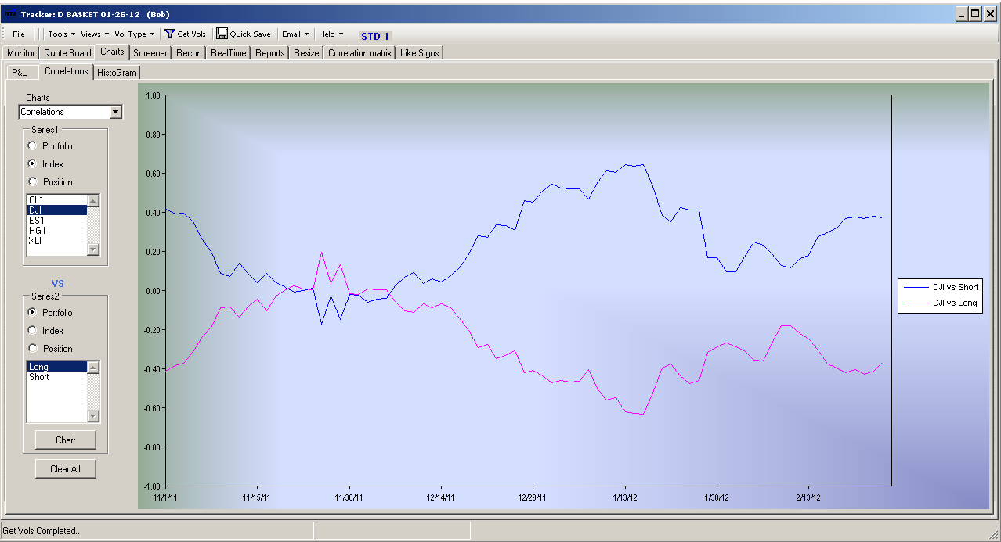Switch to the Correlation matrix tab

pyautogui.click(x=360, y=53)
